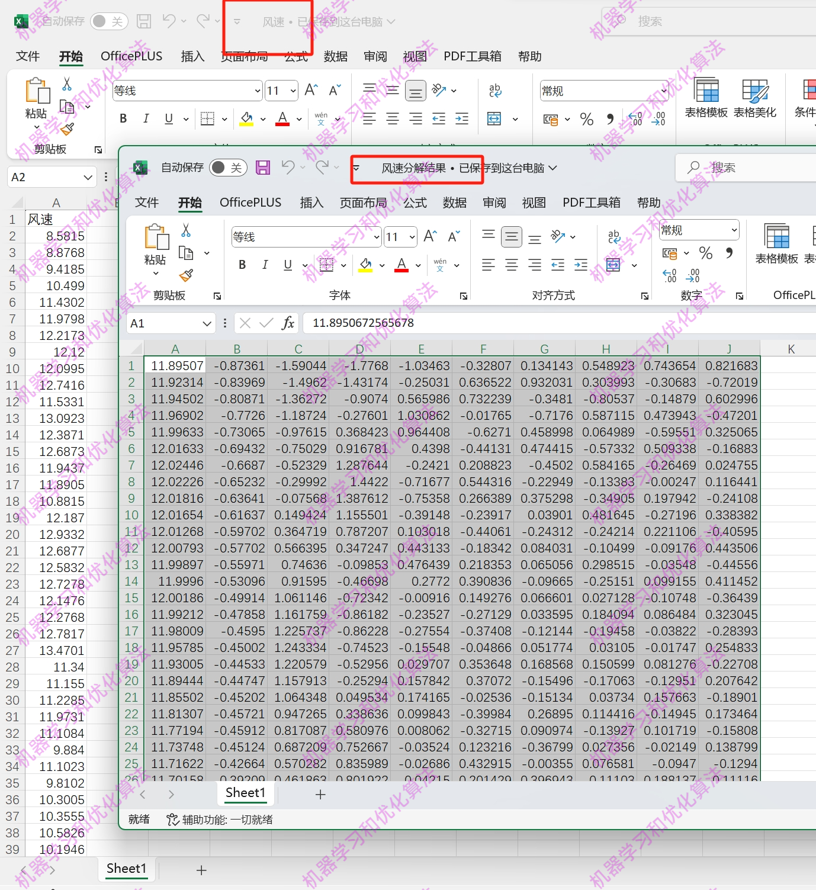Add new sheet in back 风速 window
The height and width of the screenshot is (890, 816).
(201, 870)
